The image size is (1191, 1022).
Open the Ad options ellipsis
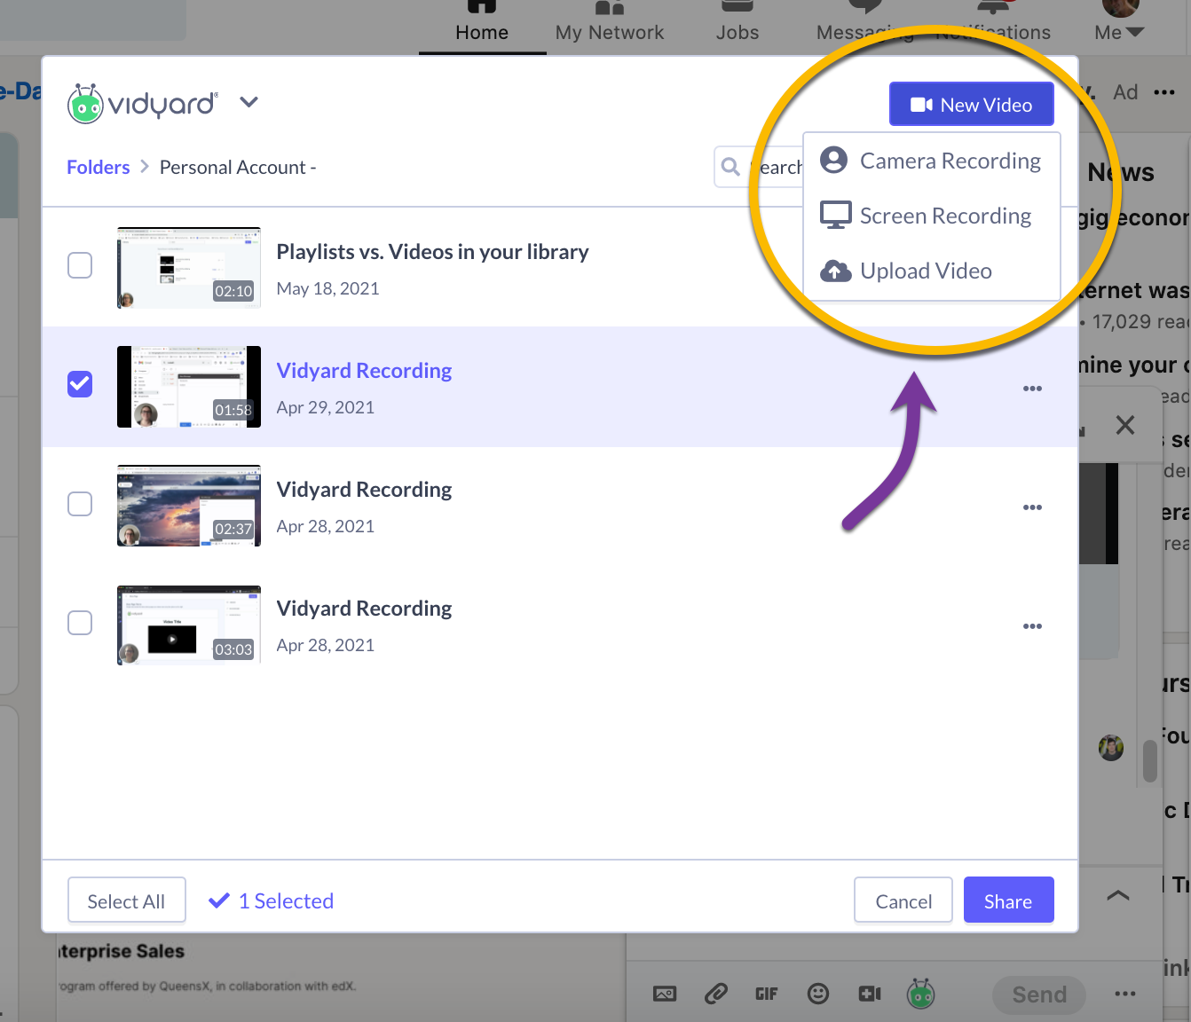pyautogui.click(x=1164, y=92)
